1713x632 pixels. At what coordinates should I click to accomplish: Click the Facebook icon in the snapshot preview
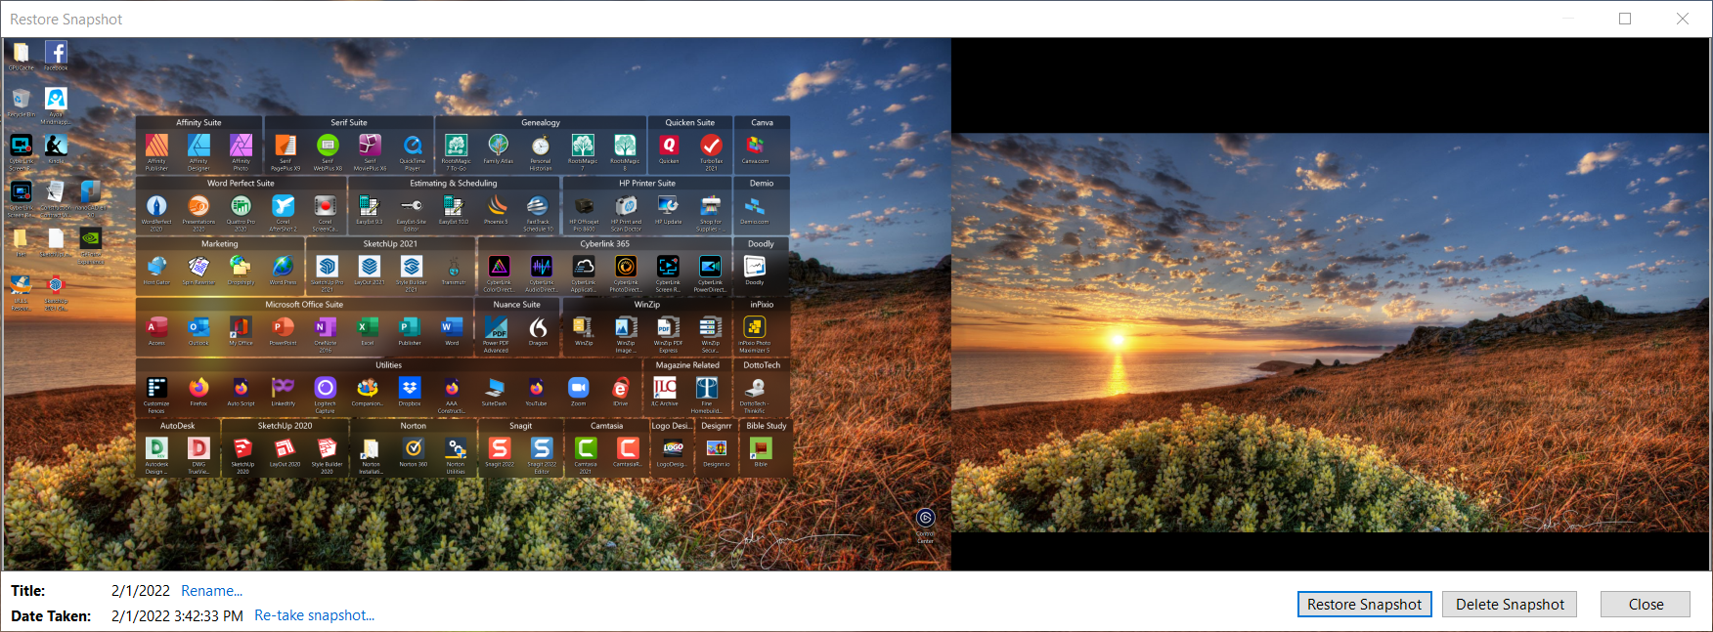point(56,56)
